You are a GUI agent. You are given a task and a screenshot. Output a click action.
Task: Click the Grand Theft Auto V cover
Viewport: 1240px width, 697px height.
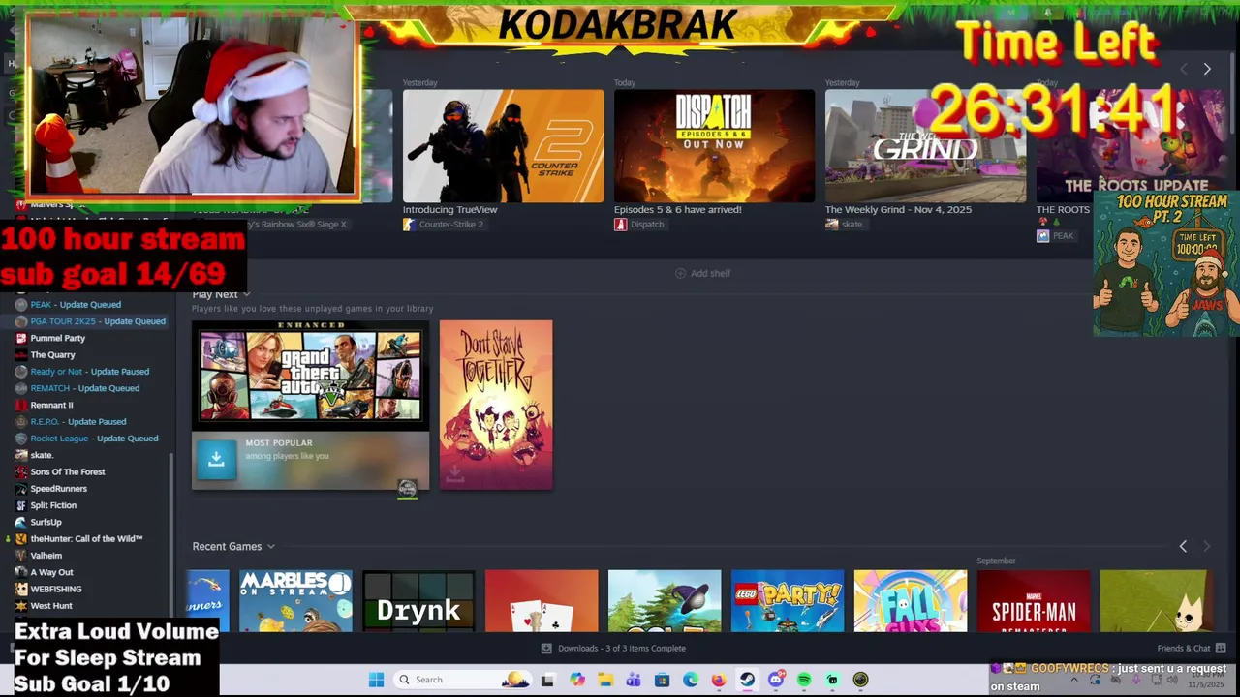point(310,376)
